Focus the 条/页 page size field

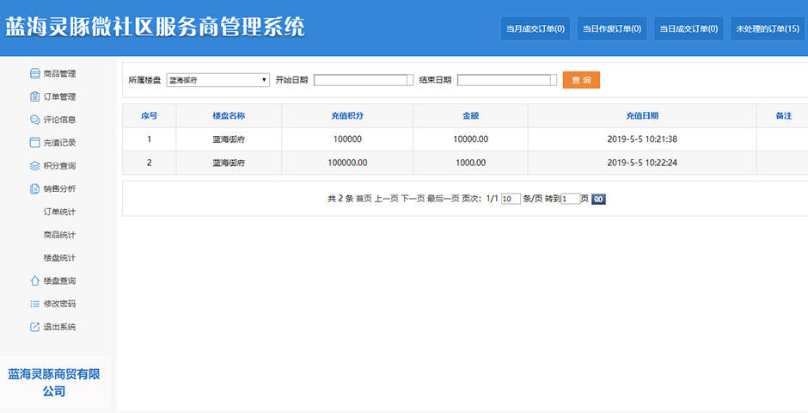click(x=511, y=199)
